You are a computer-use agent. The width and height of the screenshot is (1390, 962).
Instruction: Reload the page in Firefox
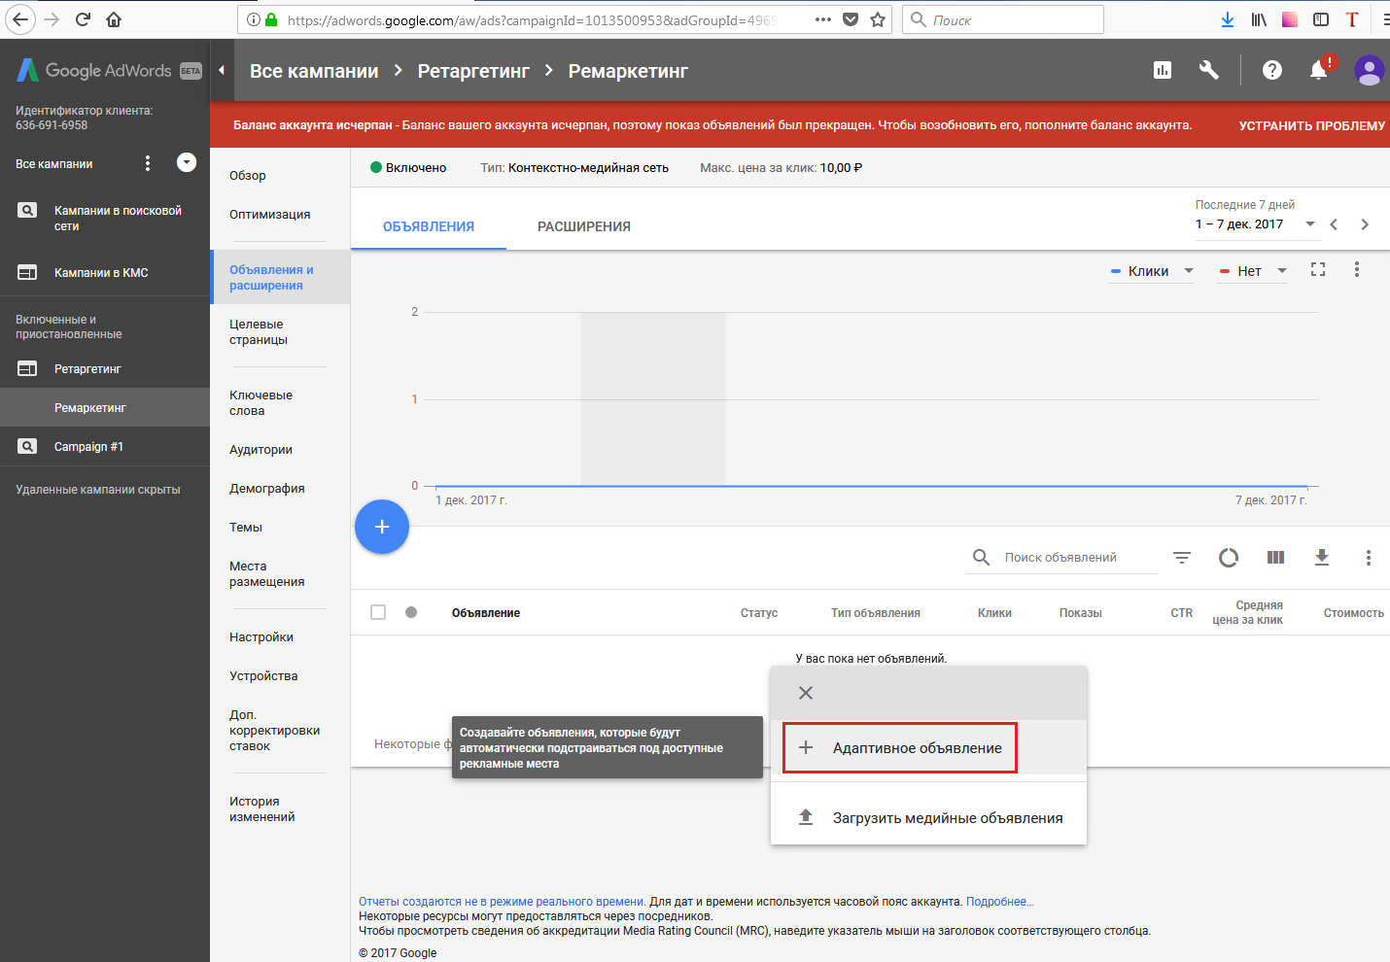click(83, 19)
